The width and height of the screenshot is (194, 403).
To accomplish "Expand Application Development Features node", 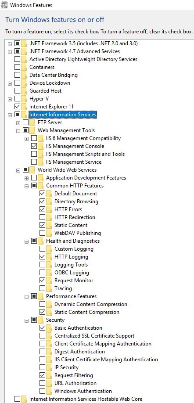I will [x=26, y=178].
